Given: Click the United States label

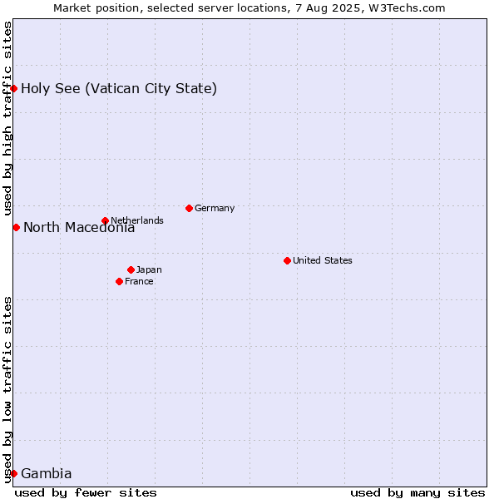Looking at the screenshot, I should coord(323,260).
